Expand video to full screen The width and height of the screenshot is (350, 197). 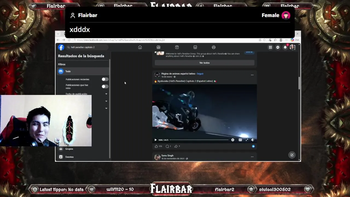[247, 140]
